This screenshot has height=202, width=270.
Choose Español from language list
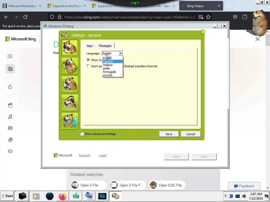coord(112,62)
